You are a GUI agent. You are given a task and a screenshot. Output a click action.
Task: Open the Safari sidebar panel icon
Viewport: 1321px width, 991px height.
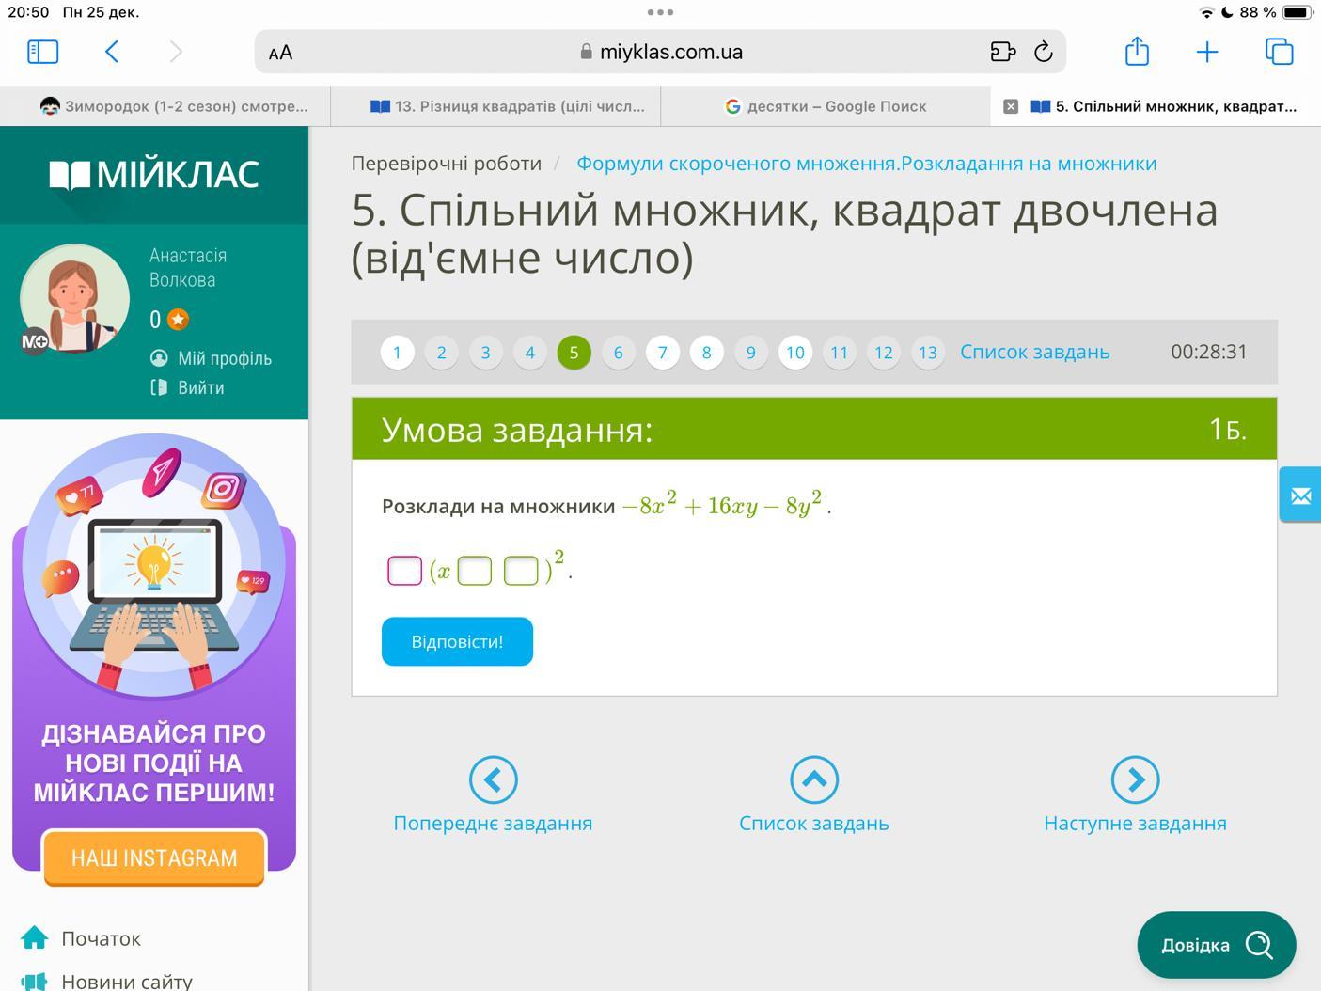point(42,52)
